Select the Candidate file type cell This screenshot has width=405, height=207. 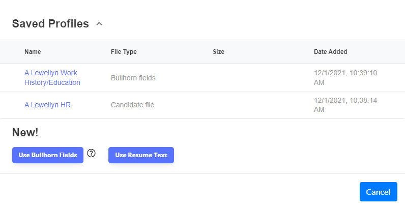[x=132, y=105]
